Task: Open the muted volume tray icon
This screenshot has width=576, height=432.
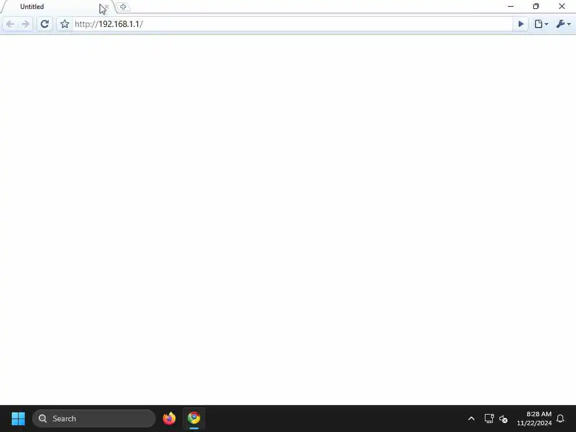Action: point(503,418)
